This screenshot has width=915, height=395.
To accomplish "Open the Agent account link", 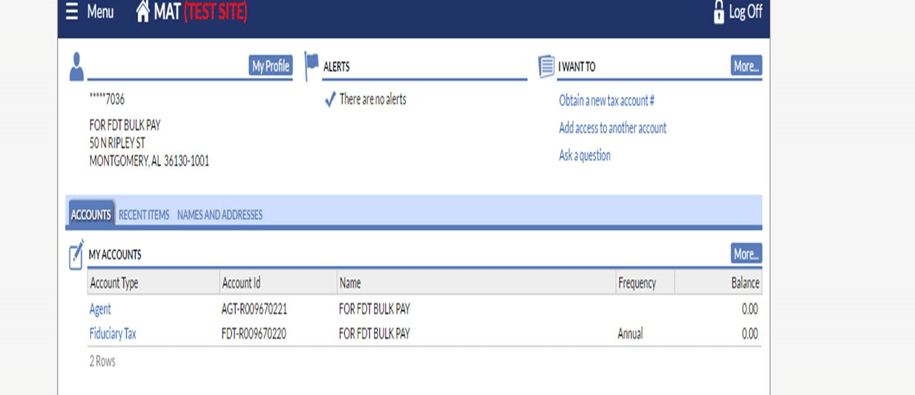I will tap(100, 309).
